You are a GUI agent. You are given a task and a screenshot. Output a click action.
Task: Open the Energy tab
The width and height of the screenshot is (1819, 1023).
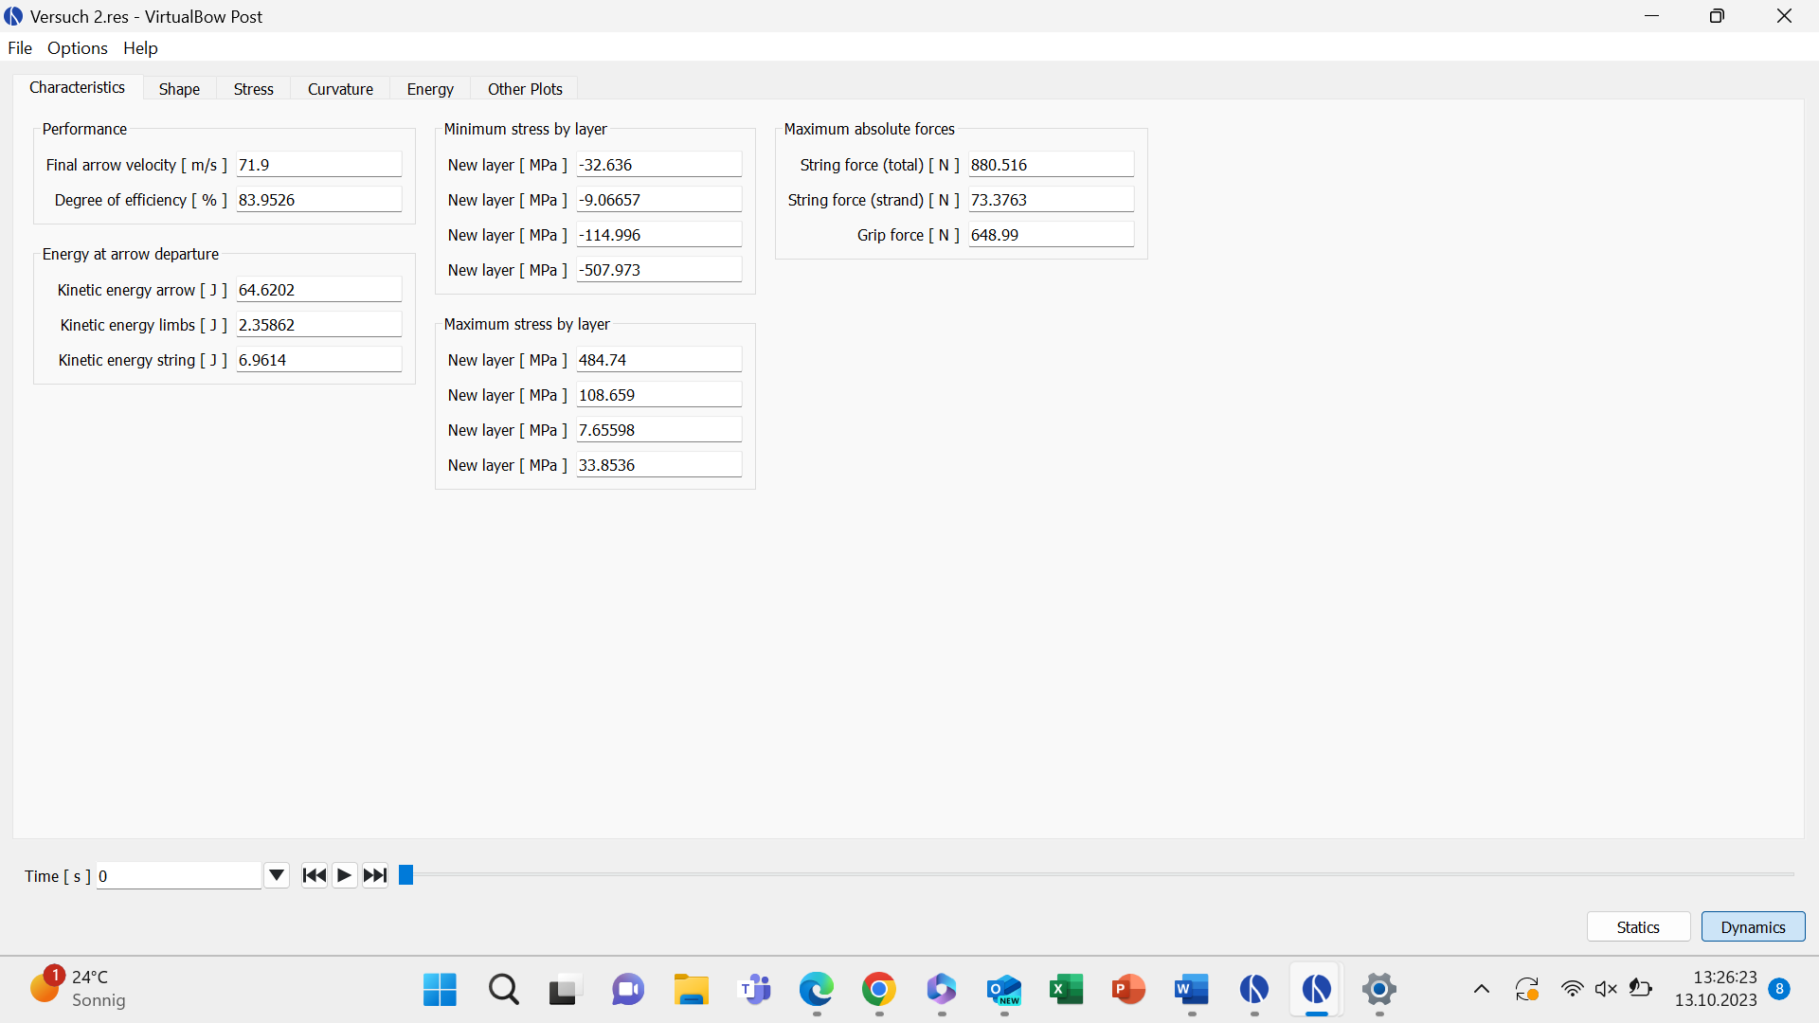coord(430,89)
